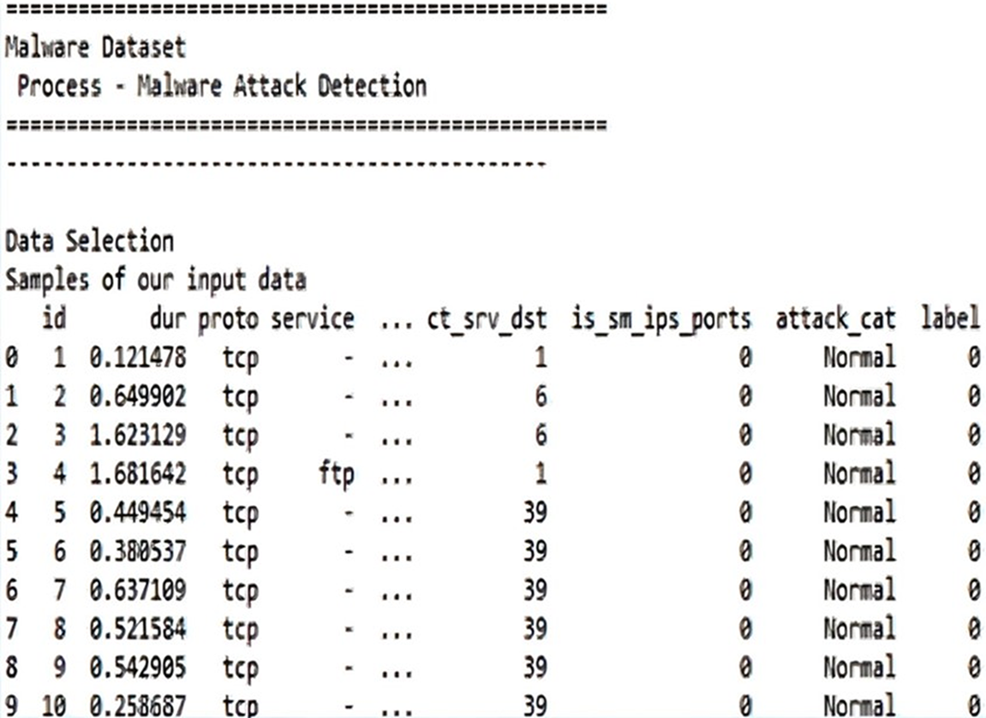The image size is (986, 718).
Task: Click the "attack_cat" column header
Action: pyautogui.click(x=836, y=319)
